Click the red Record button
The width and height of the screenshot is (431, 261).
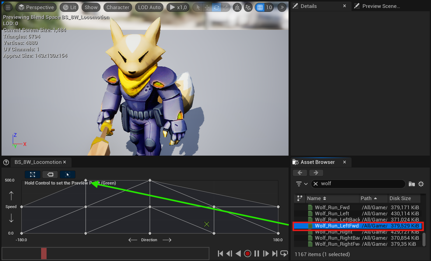(x=248, y=253)
